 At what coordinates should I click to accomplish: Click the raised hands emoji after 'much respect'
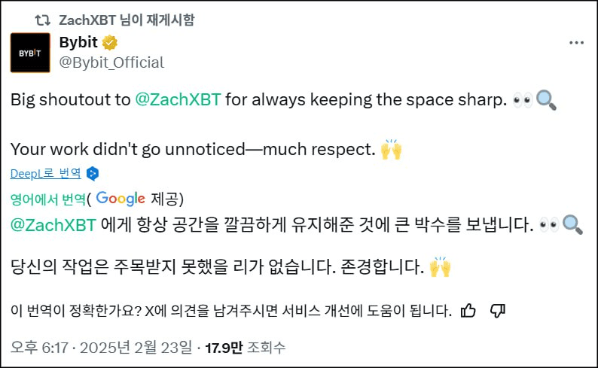[392, 149]
